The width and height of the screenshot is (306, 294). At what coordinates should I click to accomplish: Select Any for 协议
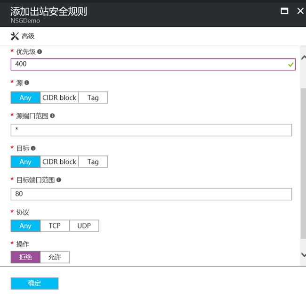tap(25, 226)
